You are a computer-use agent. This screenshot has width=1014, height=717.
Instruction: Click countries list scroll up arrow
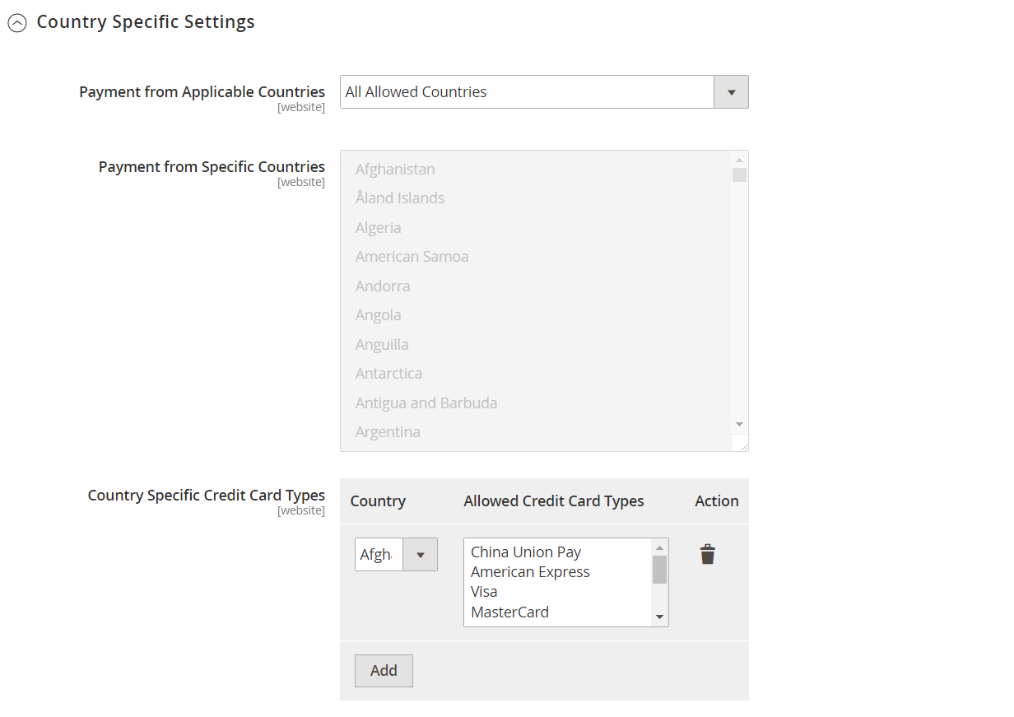[x=739, y=160]
